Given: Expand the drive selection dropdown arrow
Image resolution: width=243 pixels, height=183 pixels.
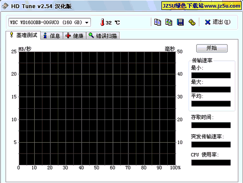Looking at the screenshot, I should [87, 22].
